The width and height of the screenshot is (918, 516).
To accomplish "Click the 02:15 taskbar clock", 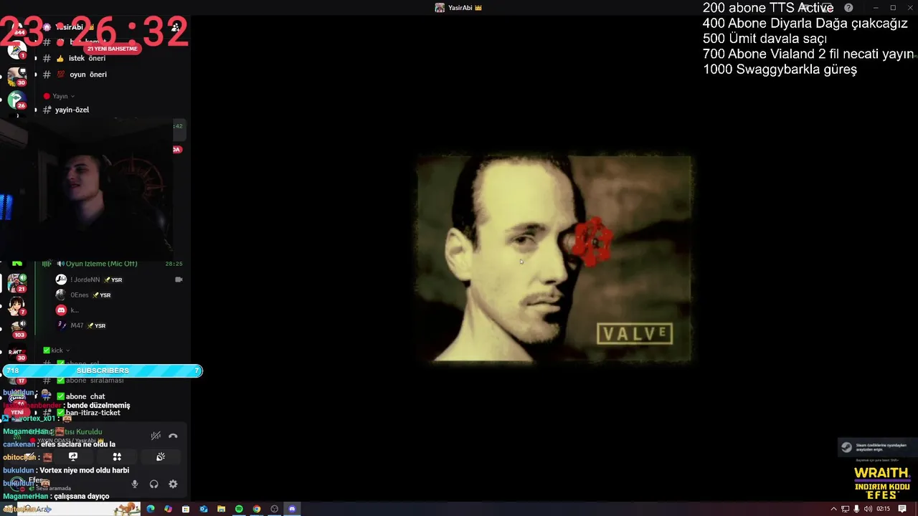I will click(884, 509).
